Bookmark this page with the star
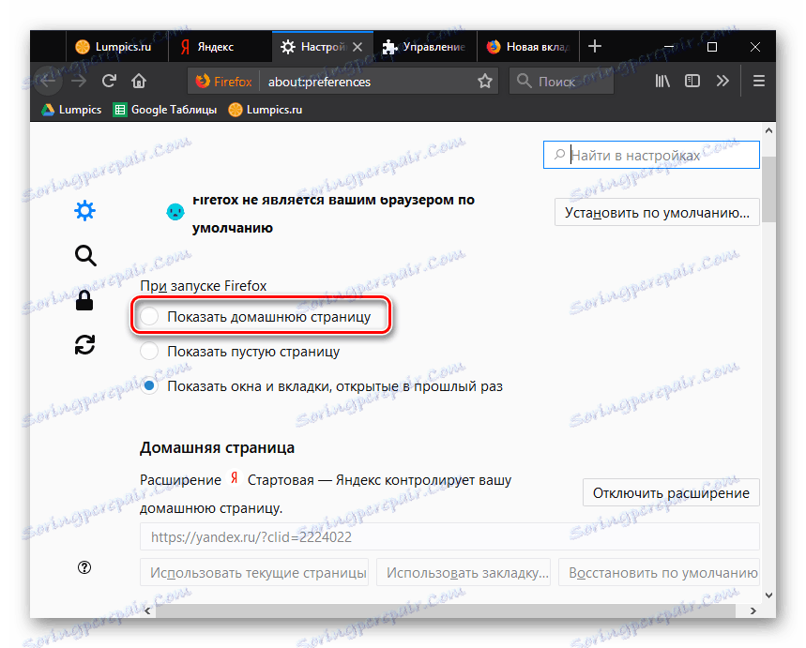Screen dimensions: 806x648 click(485, 82)
